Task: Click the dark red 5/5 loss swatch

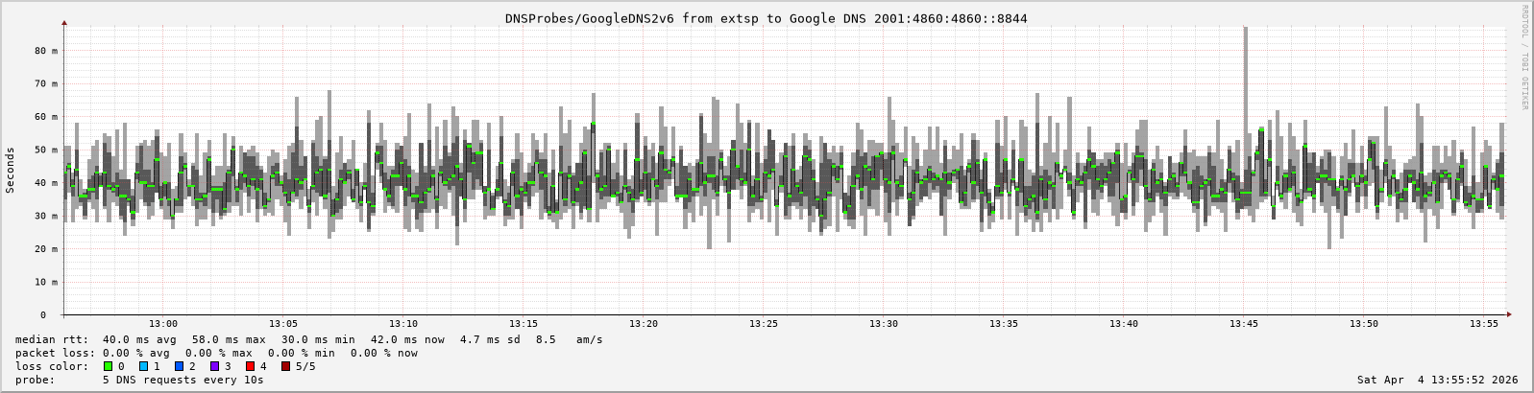Action: coord(285,366)
